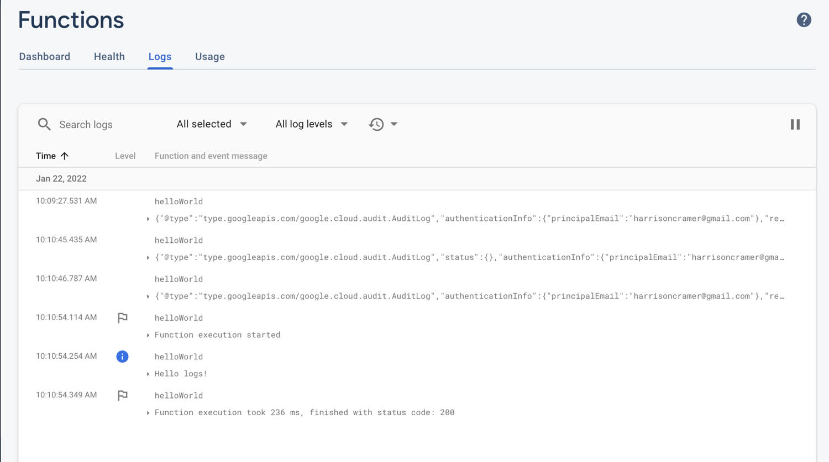Toggle Time column sort arrow
829x462 pixels.
point(65,156)
